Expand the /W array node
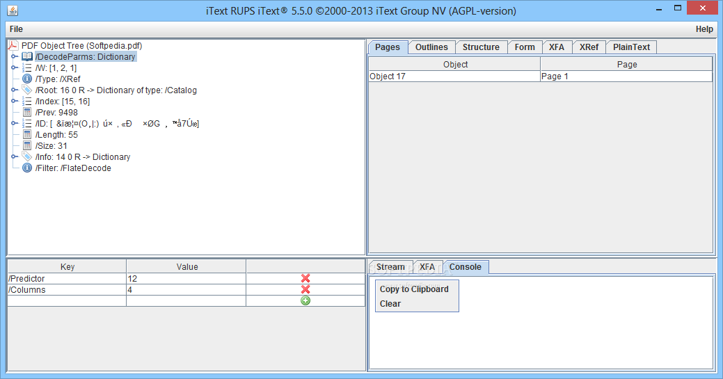The height and width of the screenshot is (379, 723). (x=15, y=67)
